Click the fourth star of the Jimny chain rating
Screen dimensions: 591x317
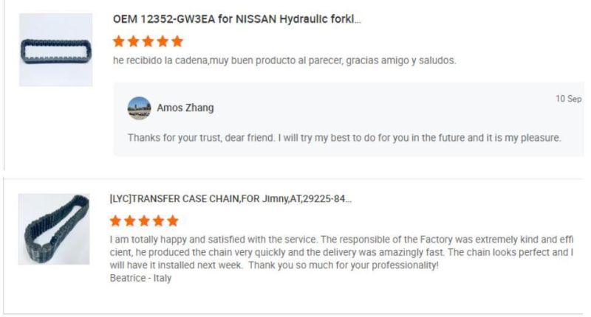click(159, 220)
